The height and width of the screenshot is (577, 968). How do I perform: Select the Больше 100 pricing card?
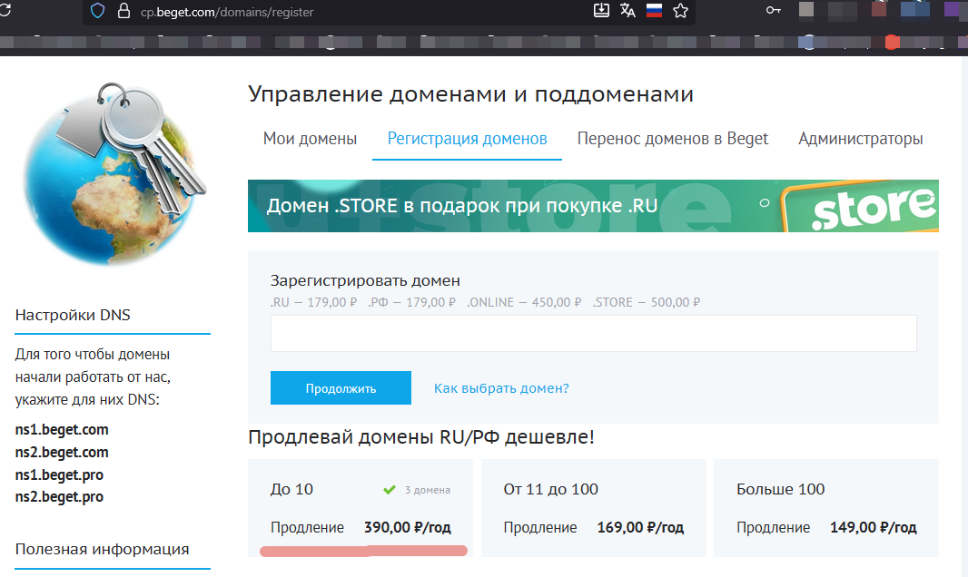click(825, 508)
